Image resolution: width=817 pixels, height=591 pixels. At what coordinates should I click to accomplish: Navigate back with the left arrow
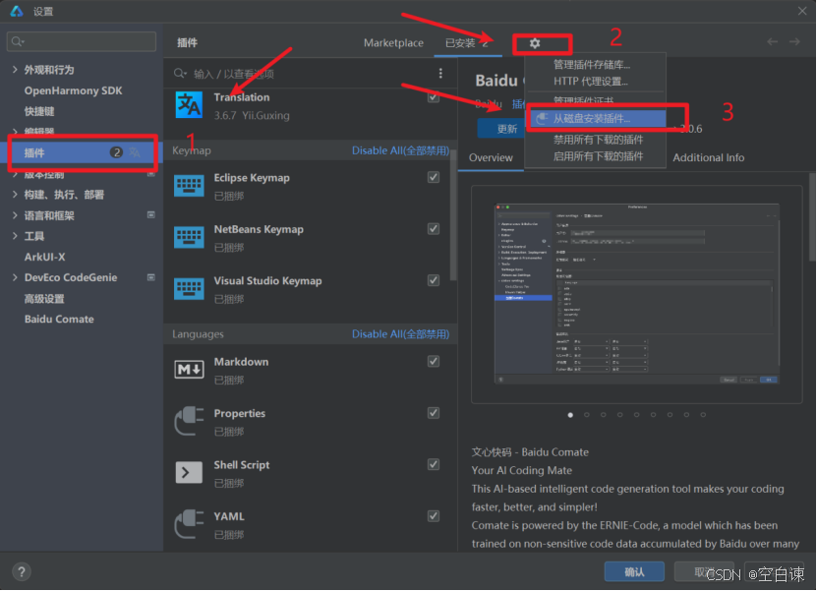tap(772, 41)
